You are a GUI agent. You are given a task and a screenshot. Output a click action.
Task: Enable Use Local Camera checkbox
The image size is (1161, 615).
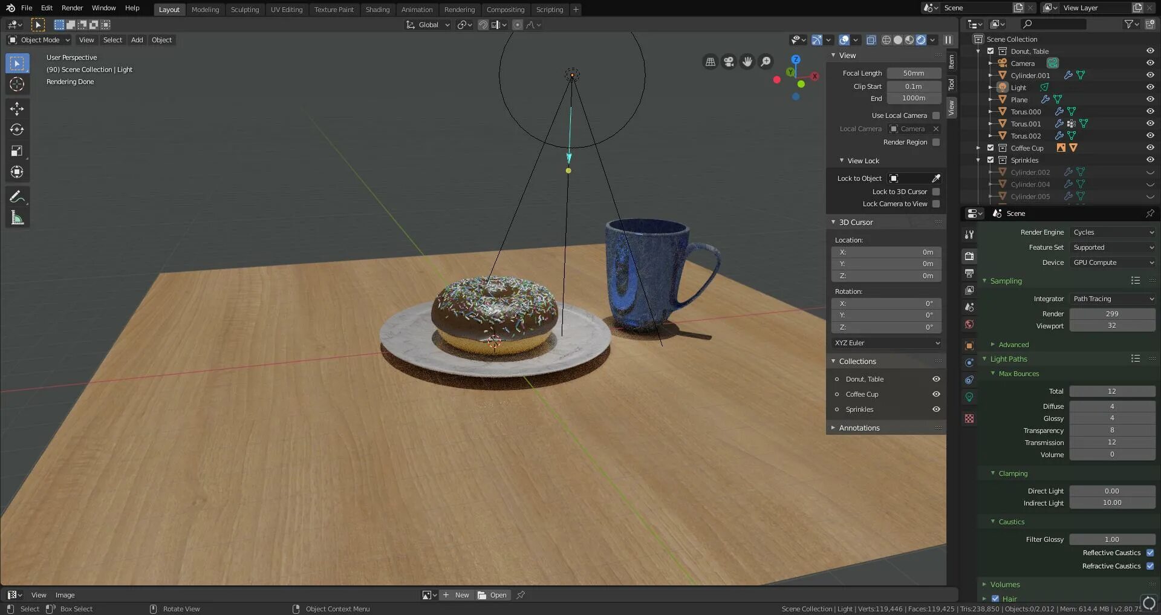coord(936,116)
